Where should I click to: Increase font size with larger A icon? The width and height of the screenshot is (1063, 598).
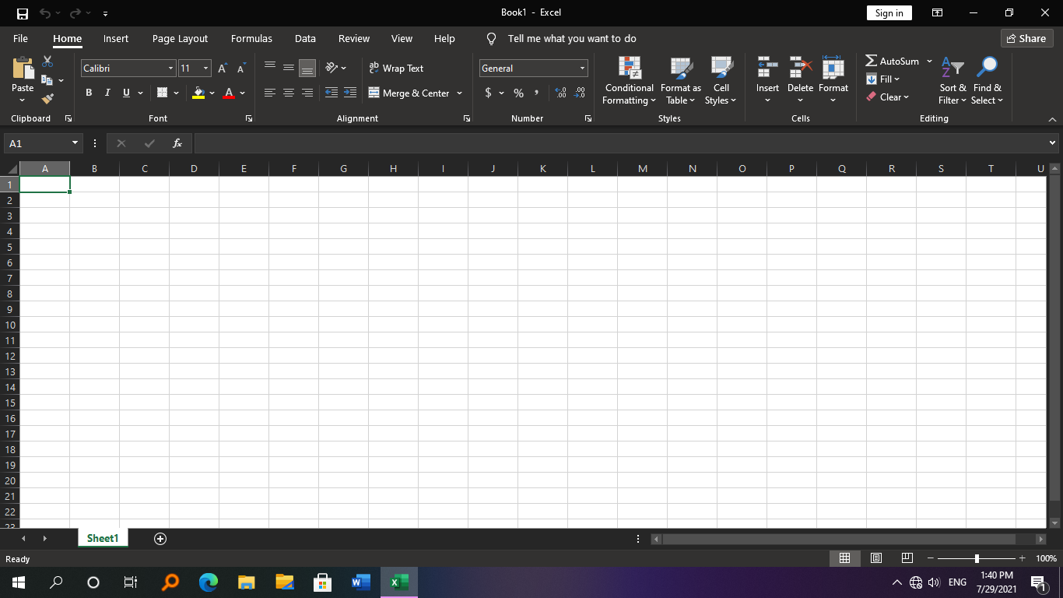(x=223, y=69)
